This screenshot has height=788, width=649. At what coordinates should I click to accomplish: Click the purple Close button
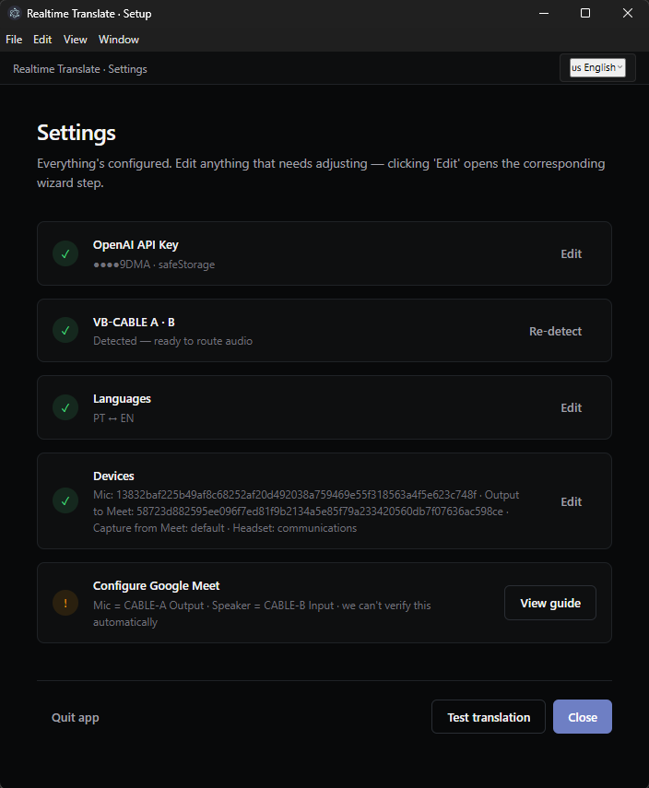[x=582, y=717]
